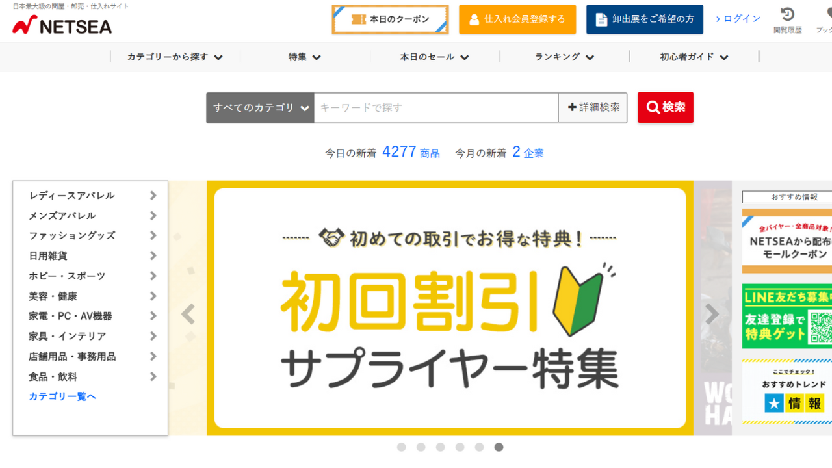Screen dimensions: 832x468
Task: Click the ログイン link
Action: (x=738, y=19)
